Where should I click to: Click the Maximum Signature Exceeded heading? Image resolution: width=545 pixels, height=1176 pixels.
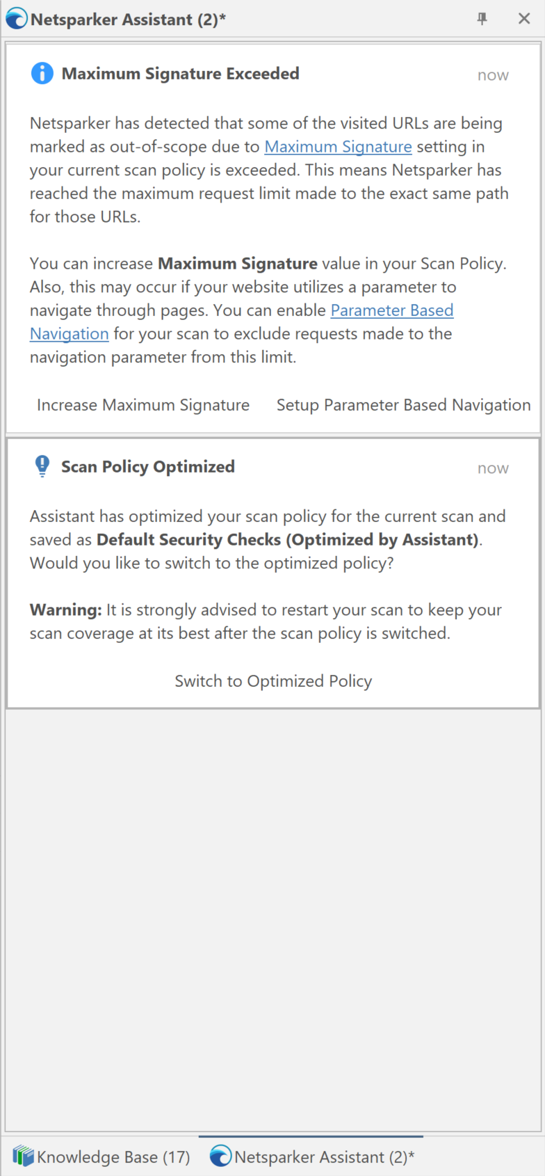[x=180, y=73]
